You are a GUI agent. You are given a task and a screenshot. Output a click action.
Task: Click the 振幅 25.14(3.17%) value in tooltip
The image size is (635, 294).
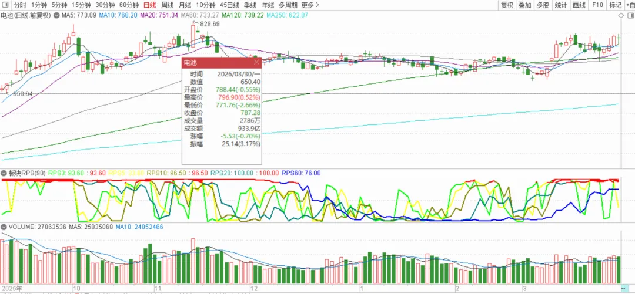(x=241, y=144)
